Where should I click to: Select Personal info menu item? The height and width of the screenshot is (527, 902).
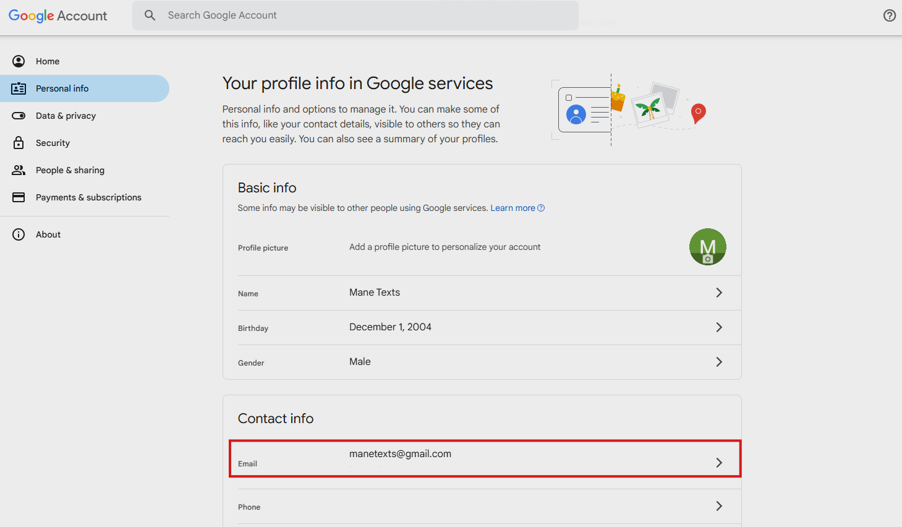click(85, 88)
